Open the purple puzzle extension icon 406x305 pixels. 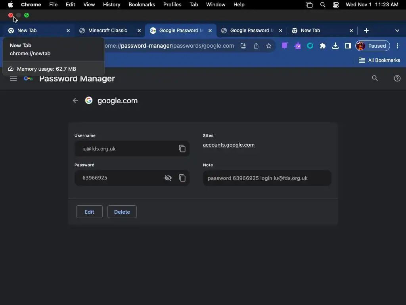pos(297,46)
